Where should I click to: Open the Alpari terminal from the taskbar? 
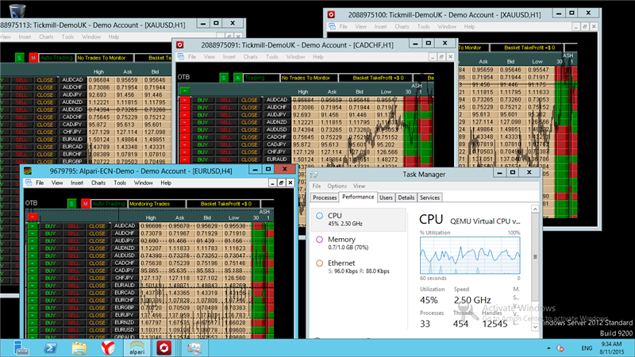(137, 347)
